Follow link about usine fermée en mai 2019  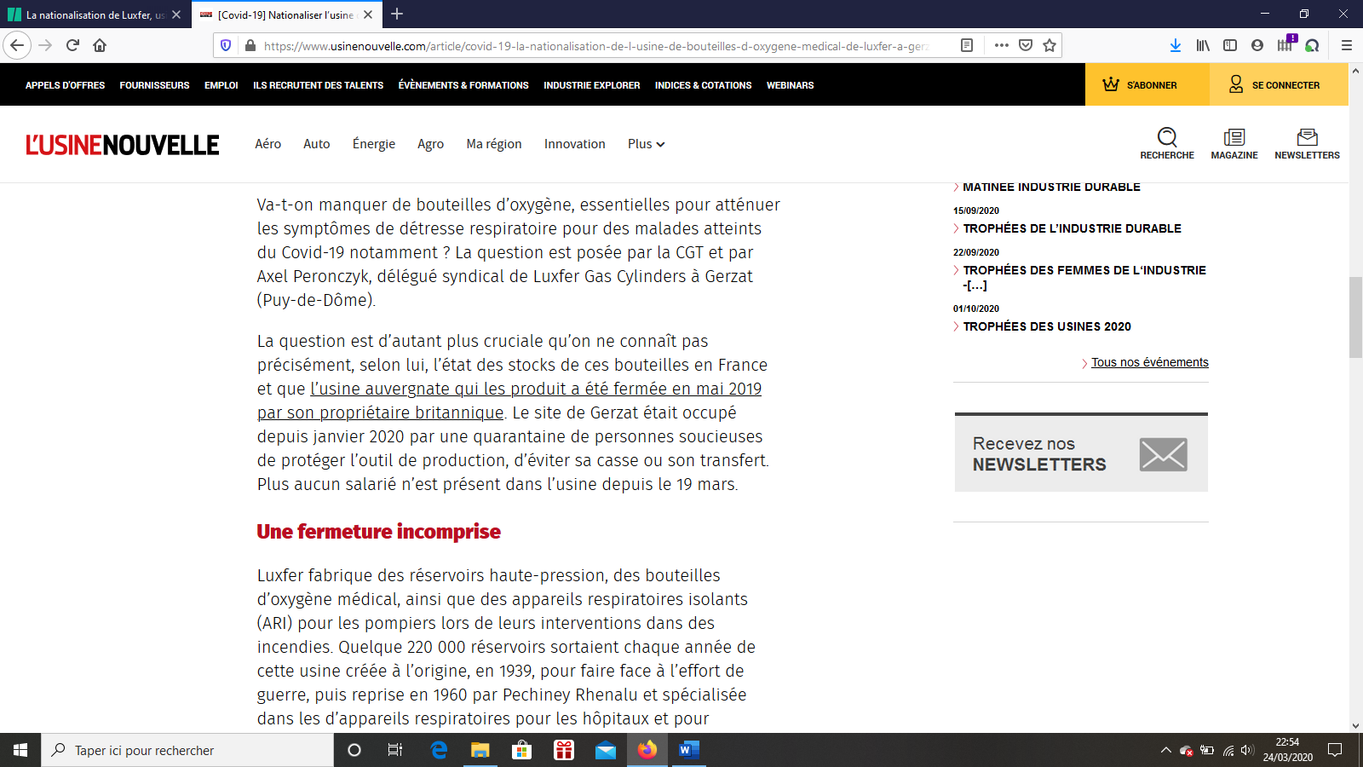coord(509,401)
